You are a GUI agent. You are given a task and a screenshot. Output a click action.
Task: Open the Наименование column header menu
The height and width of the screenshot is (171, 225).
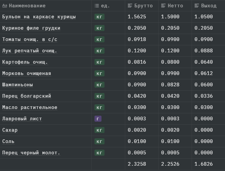(x=27, y=6)
